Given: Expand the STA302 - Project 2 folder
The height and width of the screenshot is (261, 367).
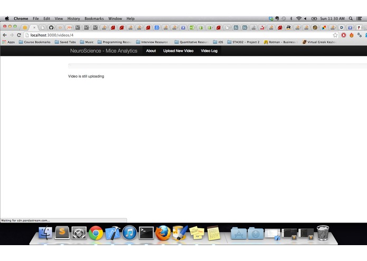Looking at the screenshot, I should click(x=243, y=42).
